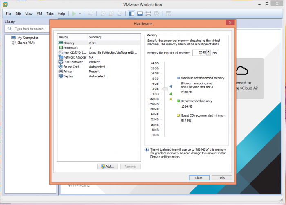Click the thumbnail bar view icon
Screen dimensions: 286x205
140,14
